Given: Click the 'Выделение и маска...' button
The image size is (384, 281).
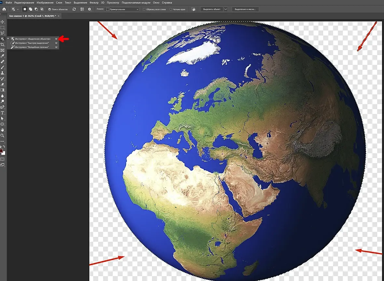Looking at the screenshot, I should 245,9.
